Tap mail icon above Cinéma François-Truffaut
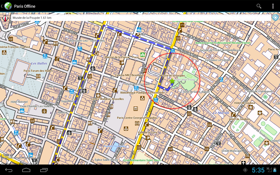This screenshot has height=175, width=280. pyautogui.click(x=10, y=39)
